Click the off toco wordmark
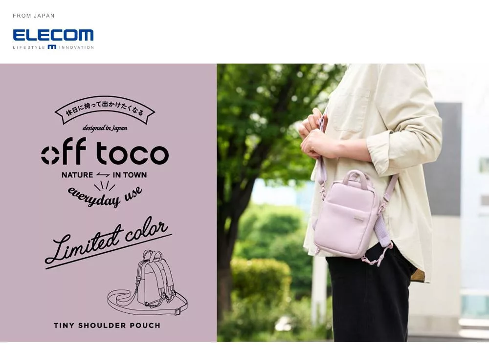 coord(105,152)
